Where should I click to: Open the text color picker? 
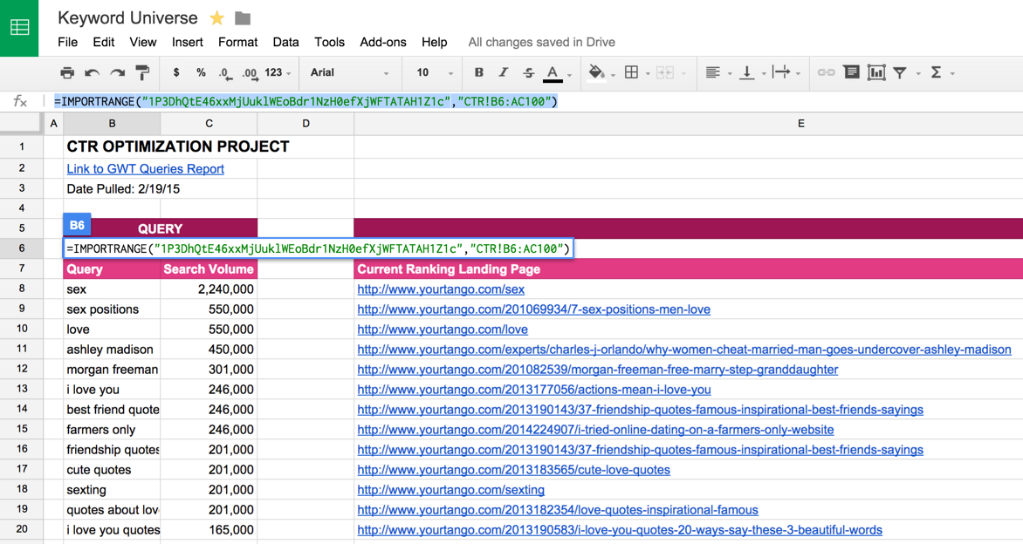click(550, 73)
